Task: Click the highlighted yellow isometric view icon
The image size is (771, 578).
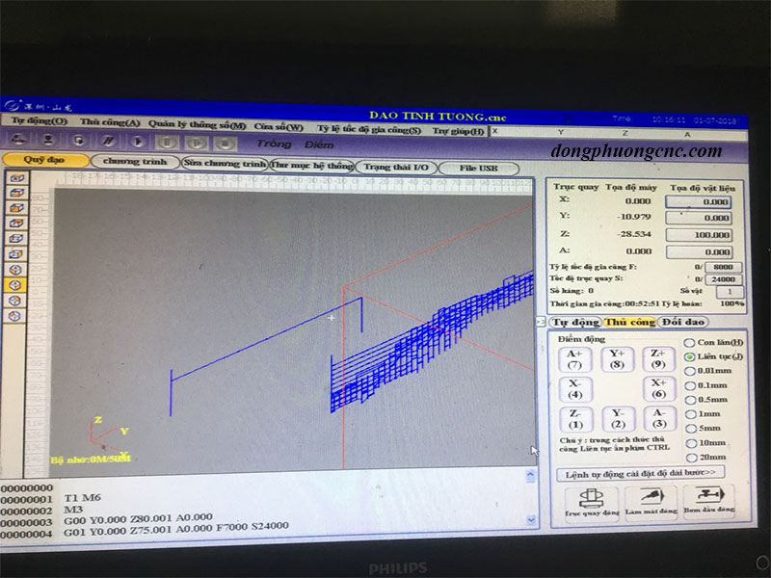Action: 15,285
